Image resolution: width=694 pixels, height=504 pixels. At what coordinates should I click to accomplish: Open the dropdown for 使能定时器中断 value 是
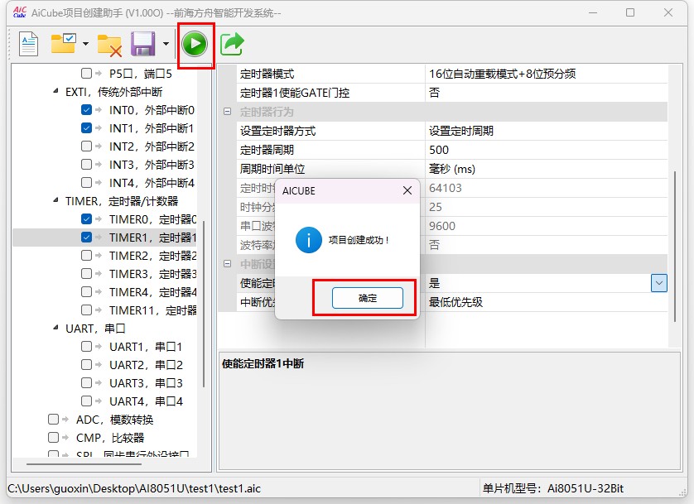[x=658, y=283]
